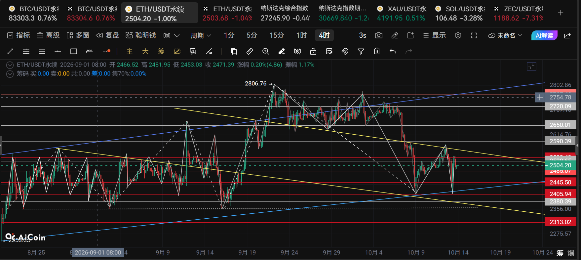This screenshot has width=581, height=260.
Task: Click the measuring ruler tool
Action: [x=250, y=51]
